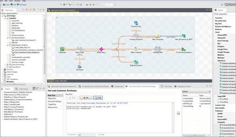Click the green run icon in top toolbar
Screen dimensions: 236x137
[x=64, y=4]
